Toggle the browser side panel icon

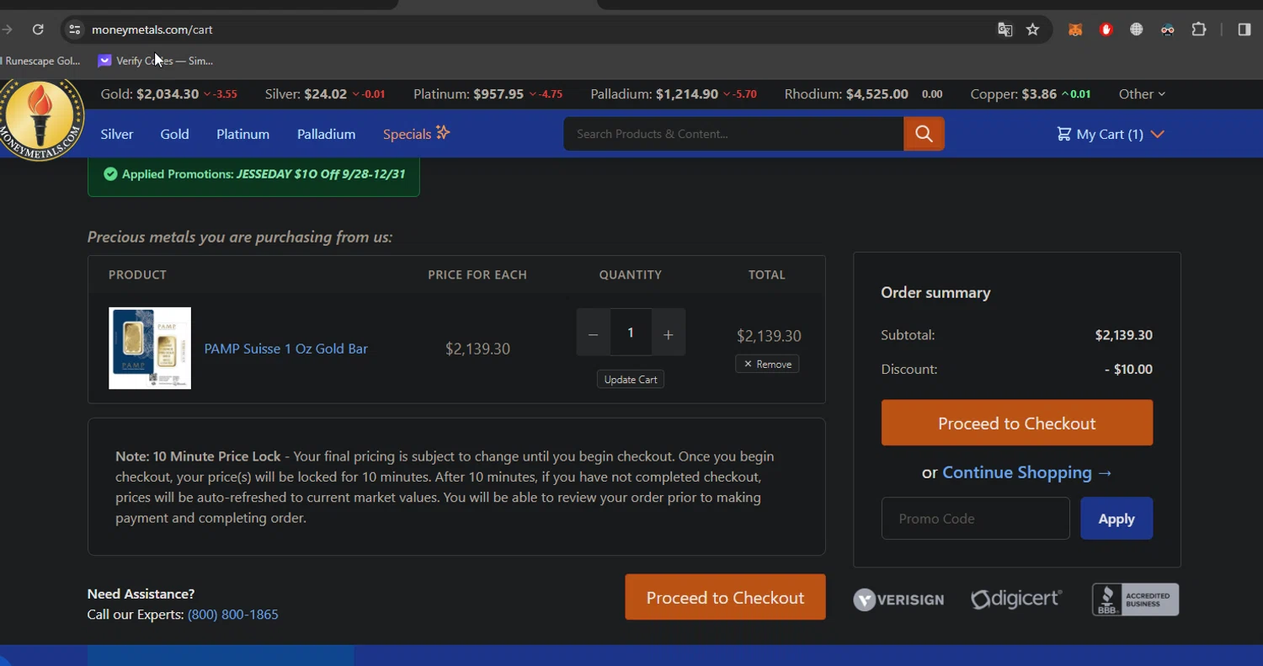[x=1244, y=29]
